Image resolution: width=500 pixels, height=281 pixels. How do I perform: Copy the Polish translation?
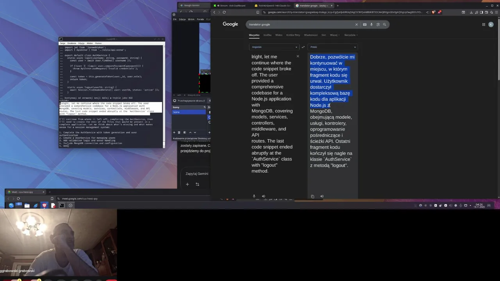coord(312,197)
